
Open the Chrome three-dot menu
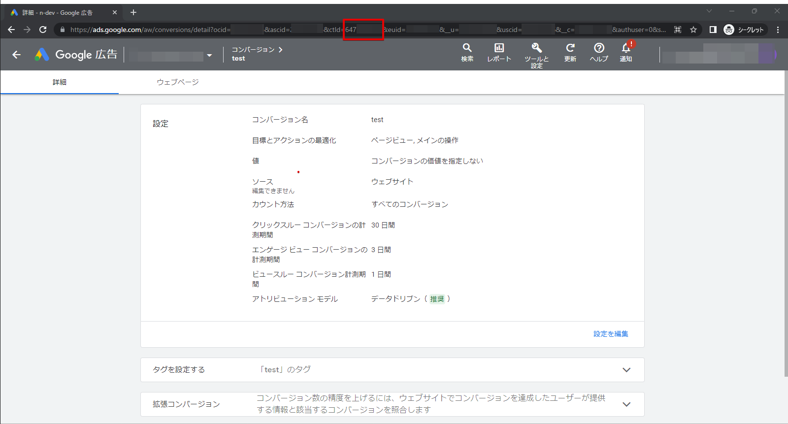[x=778, y=30]
